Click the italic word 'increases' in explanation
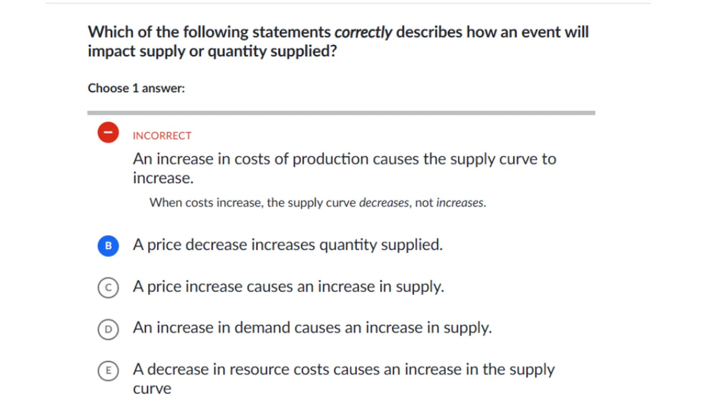This screenshot has width=705, height=417. [x=460, y=203]
